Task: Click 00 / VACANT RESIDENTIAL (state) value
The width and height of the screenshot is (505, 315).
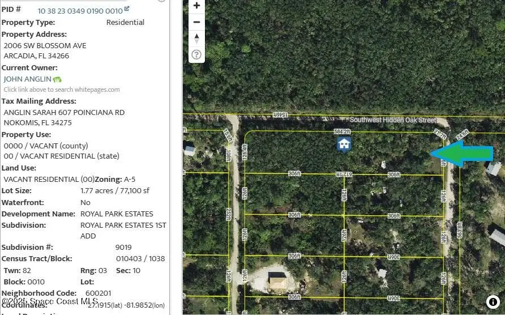Action: point(62,156)
